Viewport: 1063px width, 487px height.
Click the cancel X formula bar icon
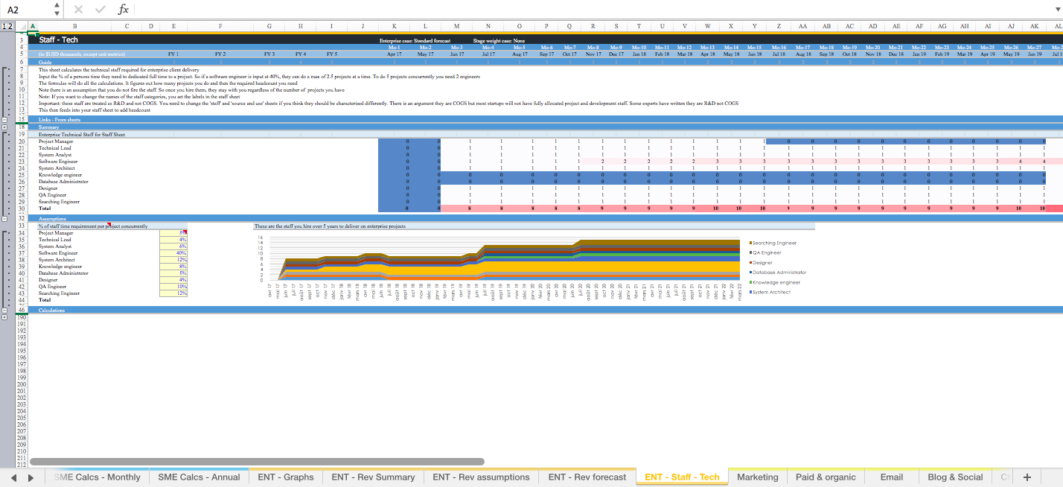point(79,10)
